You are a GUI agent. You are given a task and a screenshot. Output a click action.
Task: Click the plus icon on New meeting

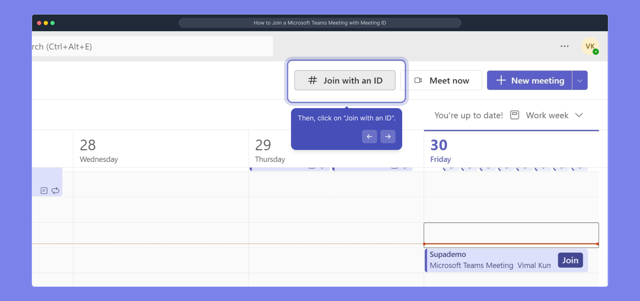pyautogui.click(x=501, y=80)
